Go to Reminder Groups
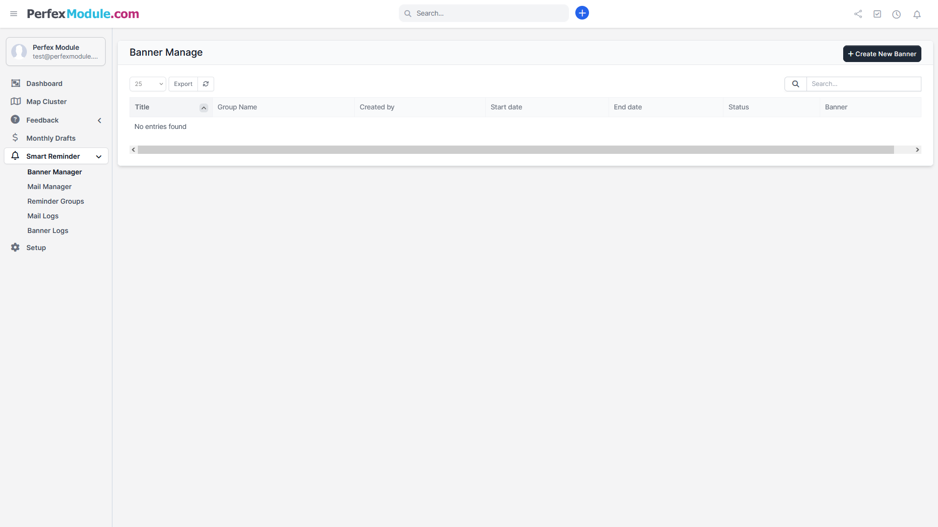Screen dimensions: 938x527 click(56, 201)
